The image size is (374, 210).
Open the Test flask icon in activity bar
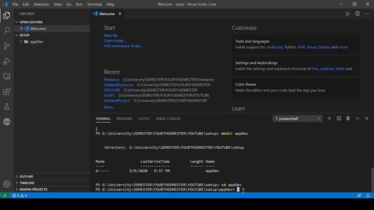[6, 107]
